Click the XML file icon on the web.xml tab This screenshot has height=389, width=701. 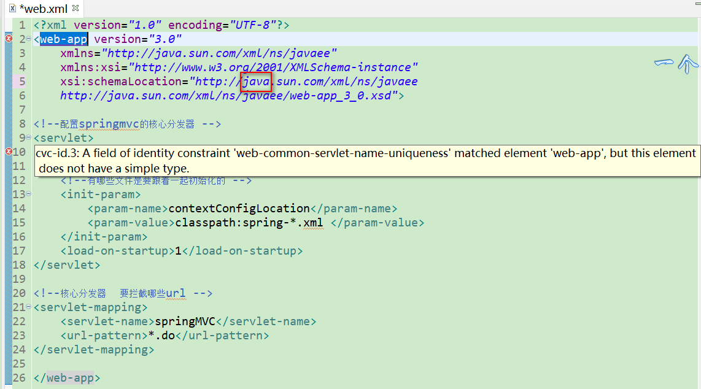click(13, 9)
